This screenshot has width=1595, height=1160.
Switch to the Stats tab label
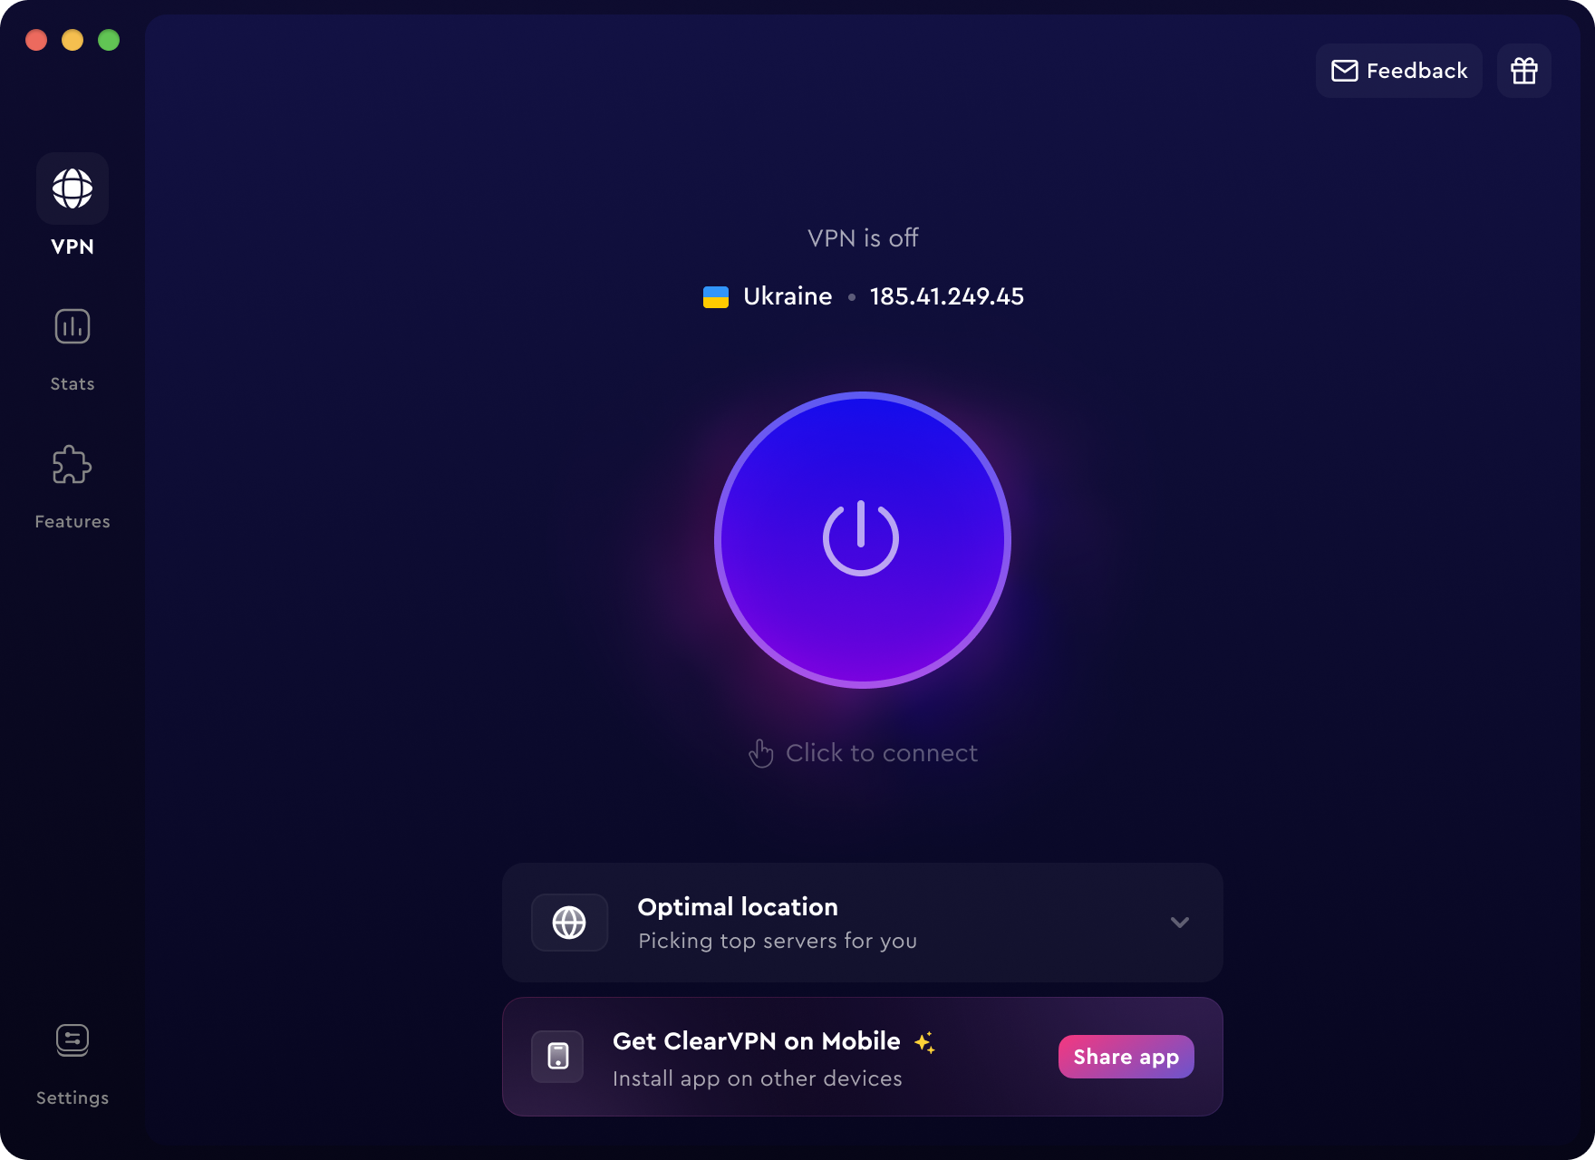point(72,384)
